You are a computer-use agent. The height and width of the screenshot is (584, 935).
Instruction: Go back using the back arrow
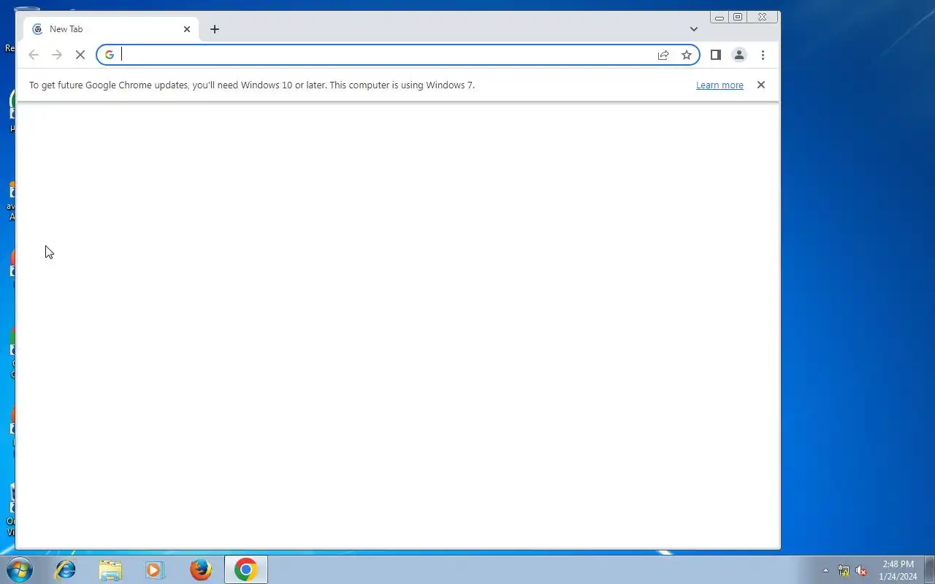[34, 55]
